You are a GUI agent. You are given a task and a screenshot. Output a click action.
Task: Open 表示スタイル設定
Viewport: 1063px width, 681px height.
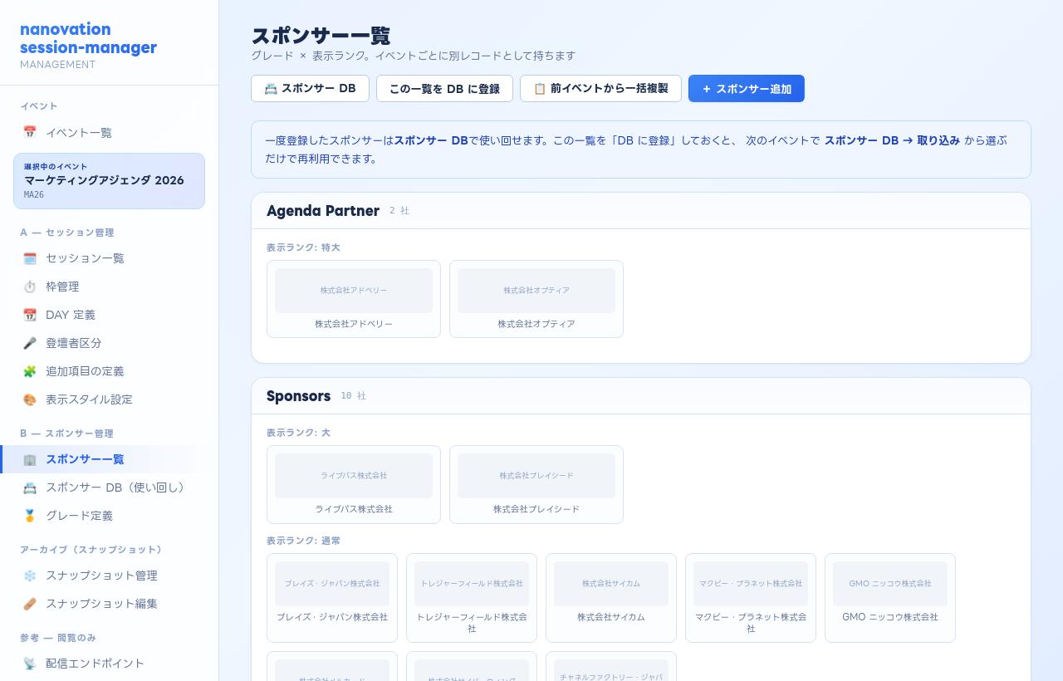click(109, 399)
